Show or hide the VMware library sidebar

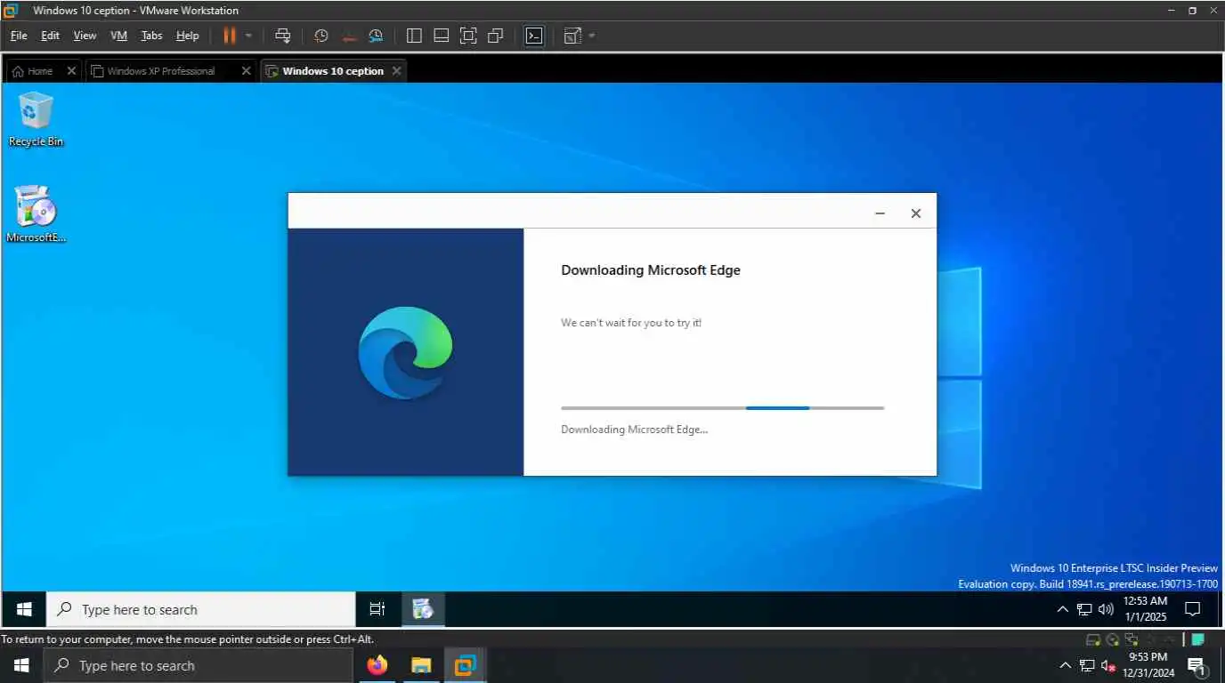coord(414,36)
